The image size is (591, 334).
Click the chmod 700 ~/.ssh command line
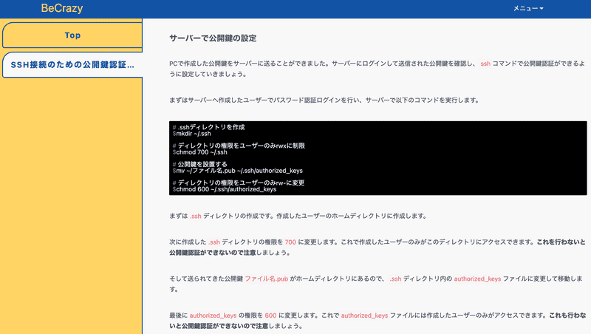click(x=199, y=152)
